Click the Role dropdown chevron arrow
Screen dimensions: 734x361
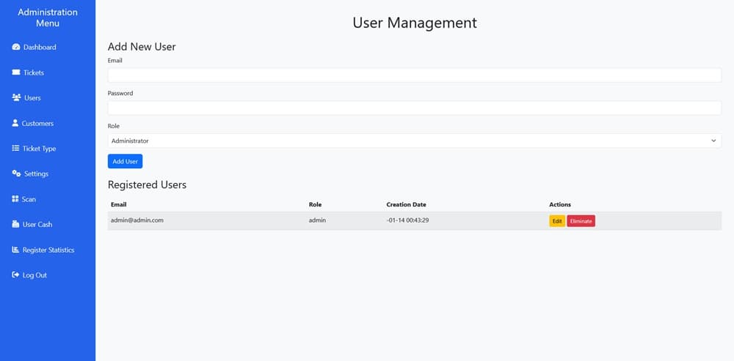(714, 141)
